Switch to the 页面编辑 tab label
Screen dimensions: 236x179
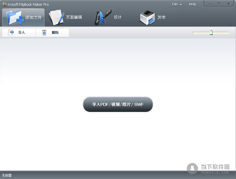[x=74, y=17]
